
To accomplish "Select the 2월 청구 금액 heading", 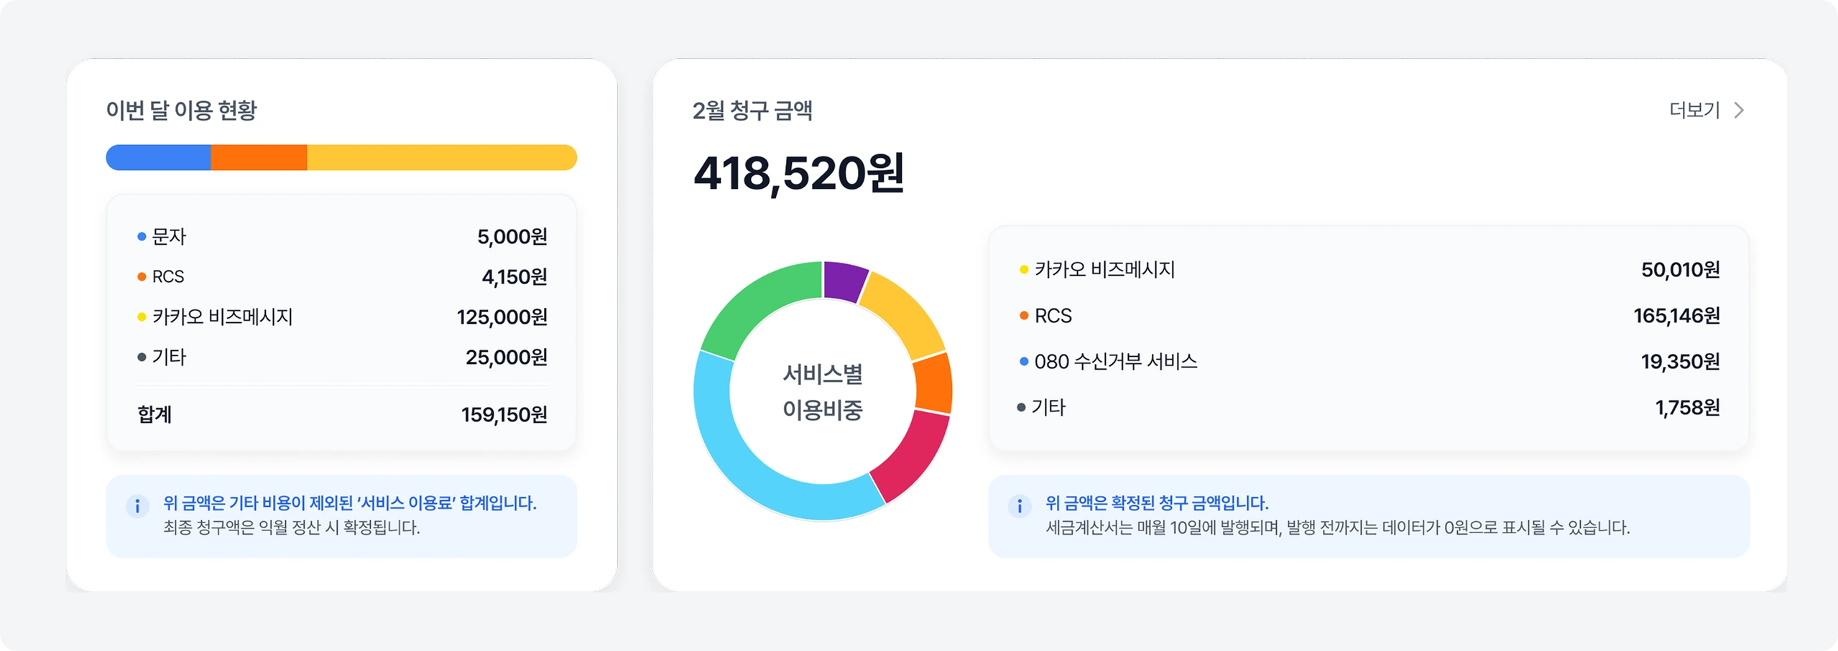I will pos(754,110).
